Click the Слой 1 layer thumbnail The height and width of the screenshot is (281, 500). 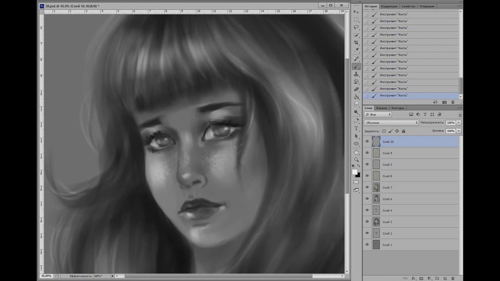coord(376,245)
